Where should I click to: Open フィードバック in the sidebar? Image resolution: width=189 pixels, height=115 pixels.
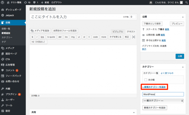[x=13, y=76]
